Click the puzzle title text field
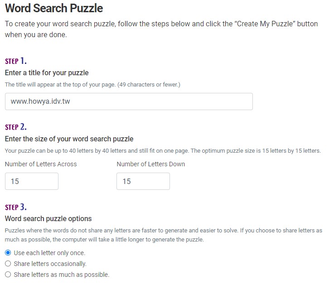Screen dimensions: 329x285 [x=129, y=101]
